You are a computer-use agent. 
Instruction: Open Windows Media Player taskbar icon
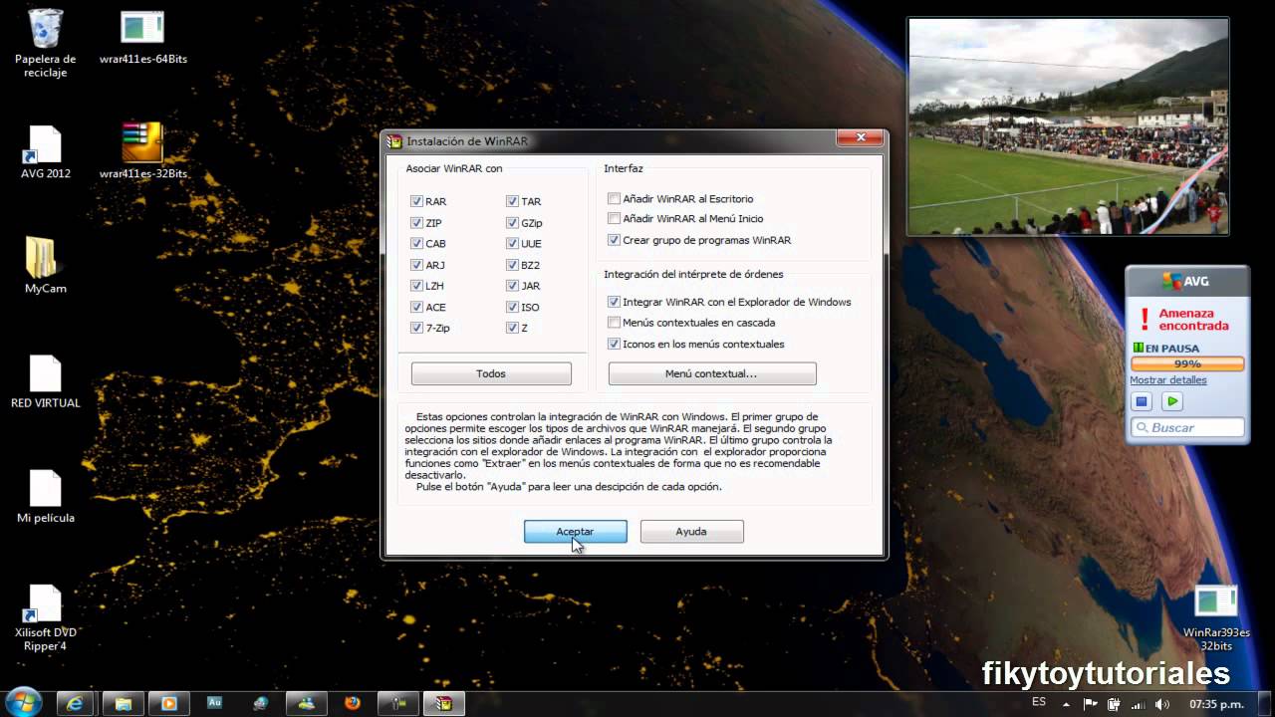click(x=168, y=703)
